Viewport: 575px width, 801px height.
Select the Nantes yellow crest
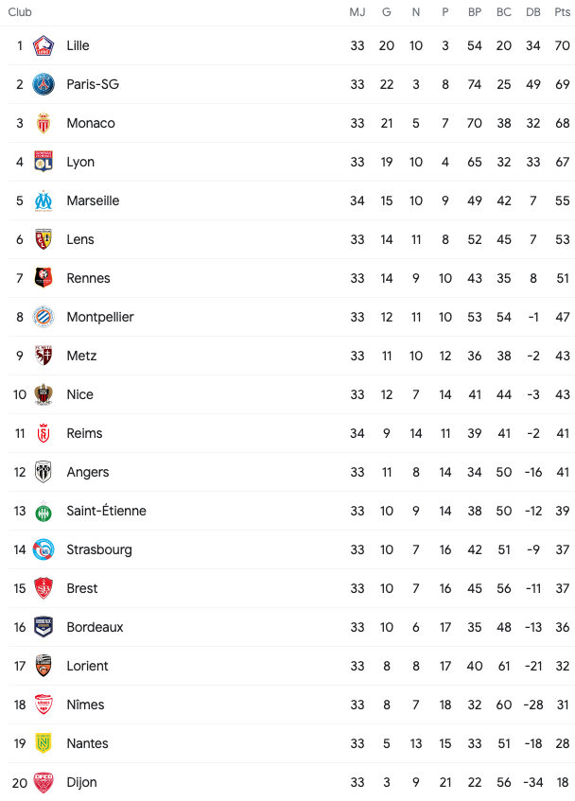tap(44, 743)
